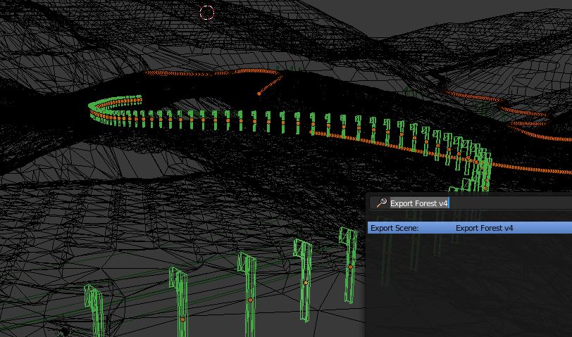
Task: Select 'Export Scene: Export Forest v4' result
Action: pyautogui.click(x=470, y=228)
